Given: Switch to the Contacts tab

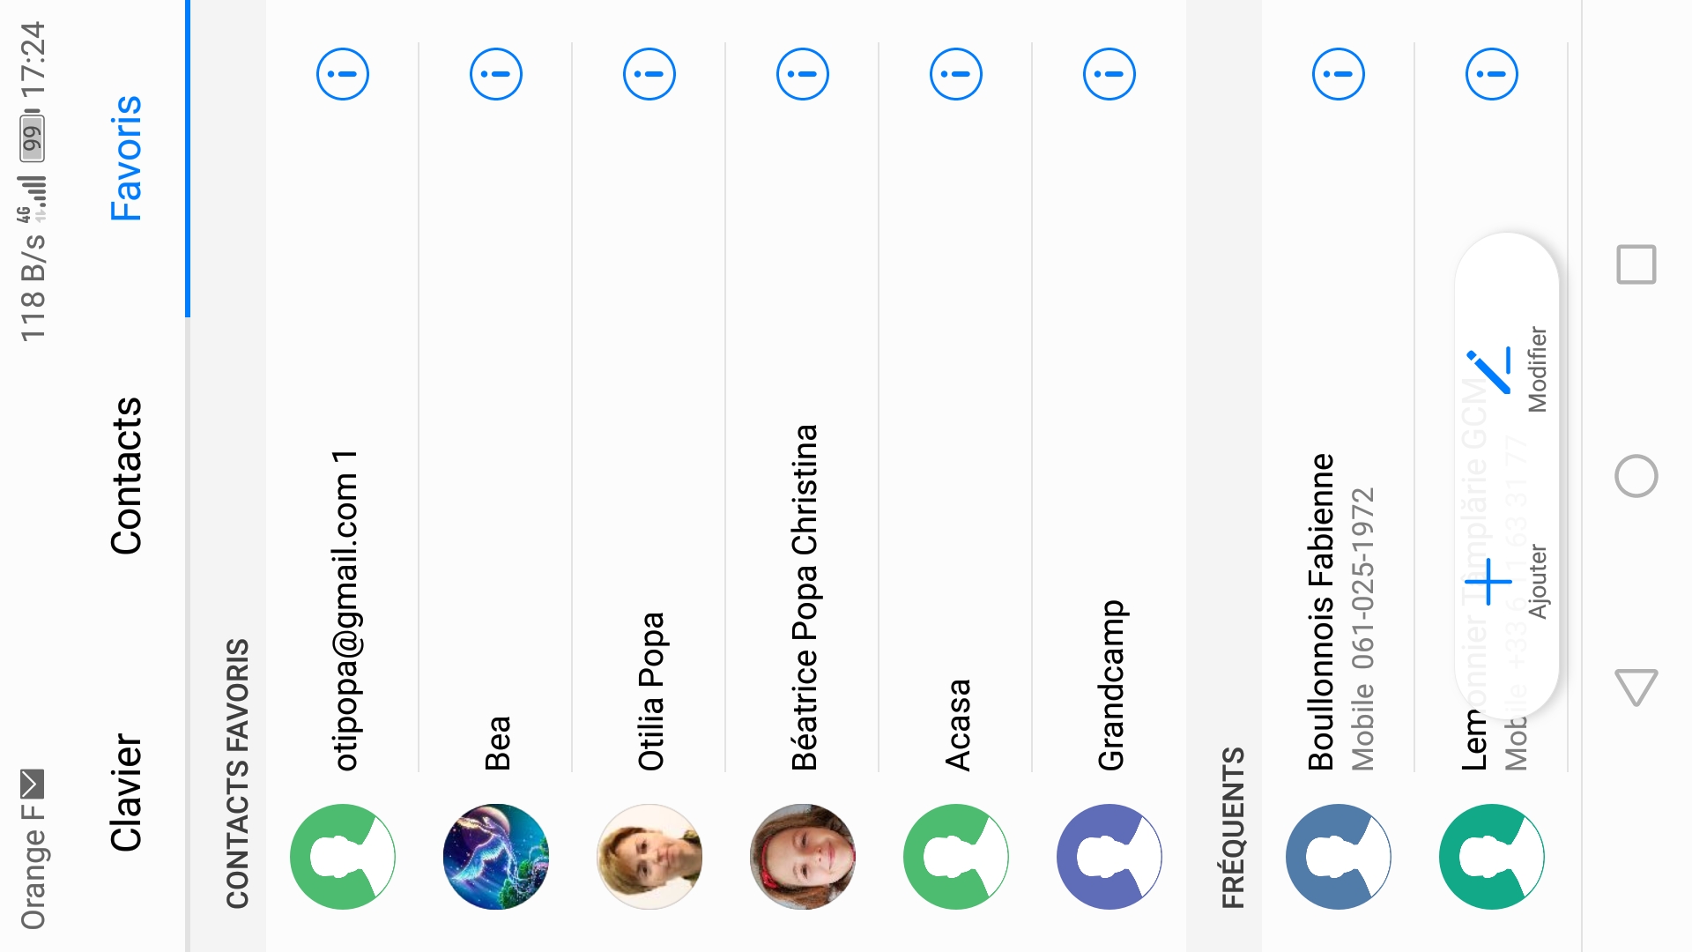Looking at the screenshot, I should pos(126,476).
